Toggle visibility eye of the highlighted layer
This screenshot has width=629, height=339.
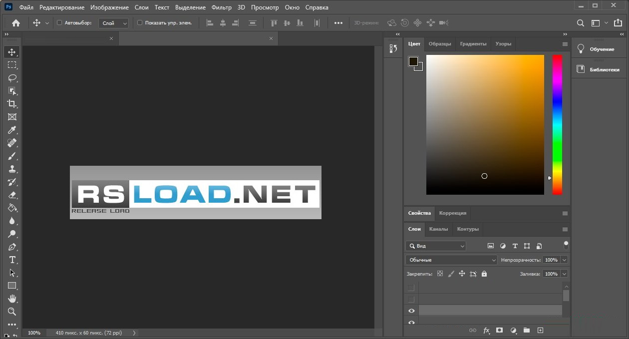click(x=411, y=311)
